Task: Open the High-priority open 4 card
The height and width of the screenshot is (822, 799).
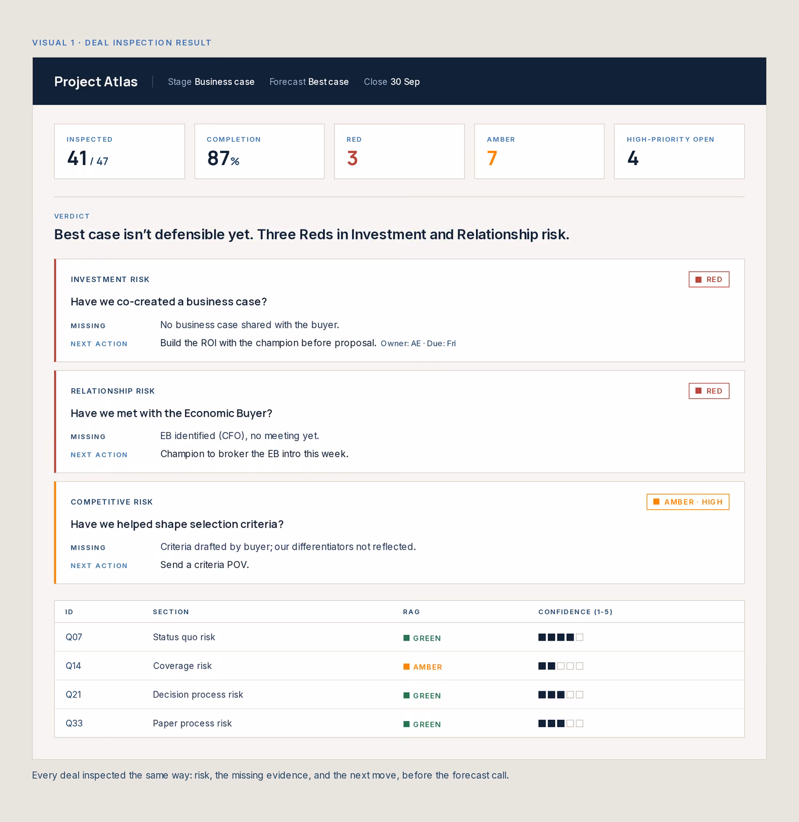Action: pyautogui.click(x=679, y=151)
